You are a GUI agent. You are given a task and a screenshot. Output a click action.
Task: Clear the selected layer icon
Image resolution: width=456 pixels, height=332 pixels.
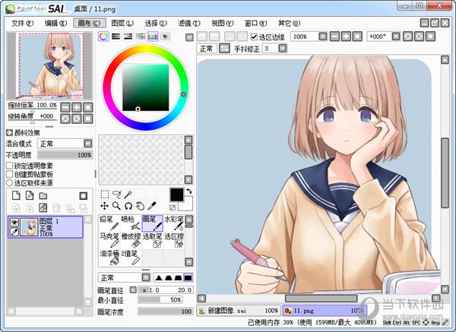43,207
